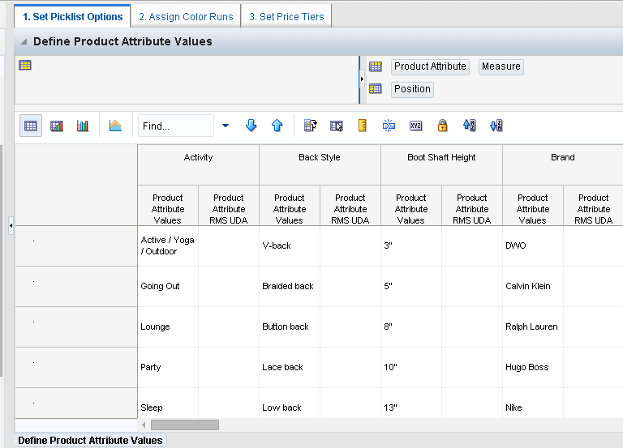The image size is (623, 448).
Task: Open the Find options dropdown arrow
Action: click(226, 126)
